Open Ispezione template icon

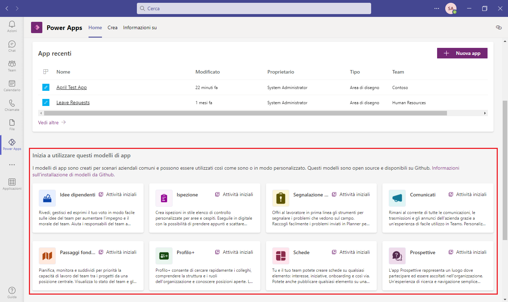point(164,198)
